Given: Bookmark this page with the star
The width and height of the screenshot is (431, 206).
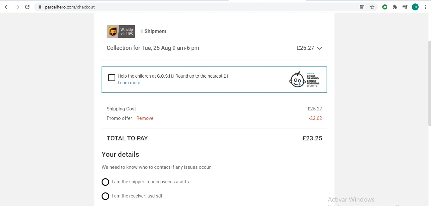Looking at the screenshot, I should pyautogui.click(x=372, y=7).
